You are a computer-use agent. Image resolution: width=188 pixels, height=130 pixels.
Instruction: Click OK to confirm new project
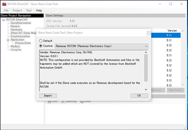point(139,96)
